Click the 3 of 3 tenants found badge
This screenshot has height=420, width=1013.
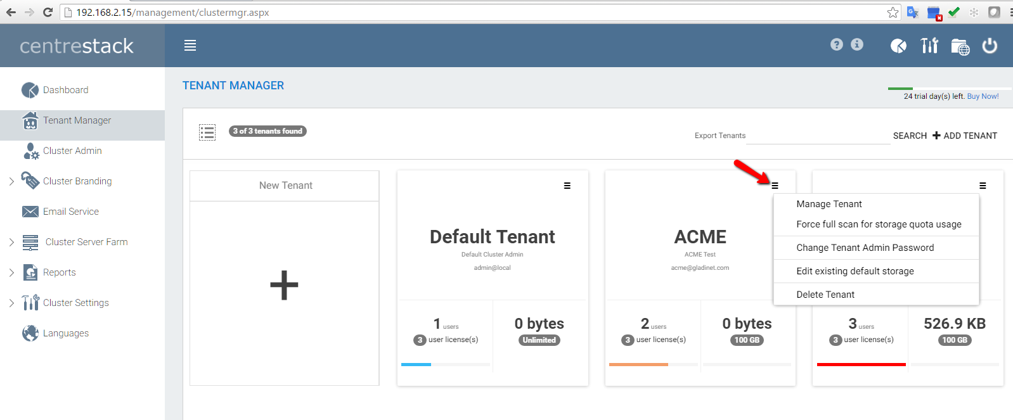[268, 131]
